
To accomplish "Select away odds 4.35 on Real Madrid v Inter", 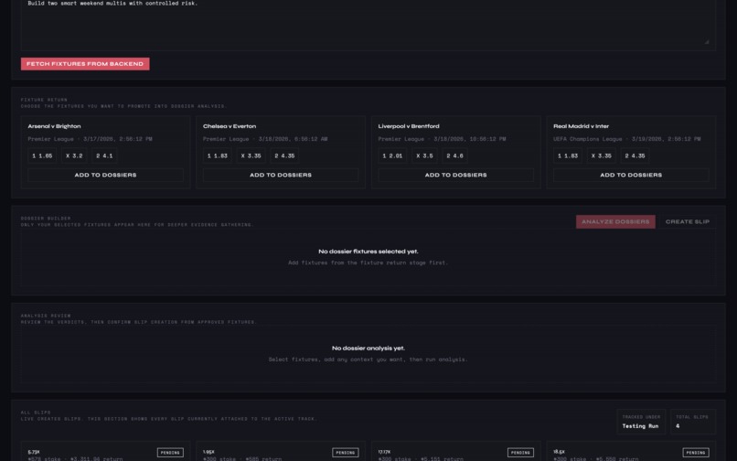I will click(x=635, y=155).
